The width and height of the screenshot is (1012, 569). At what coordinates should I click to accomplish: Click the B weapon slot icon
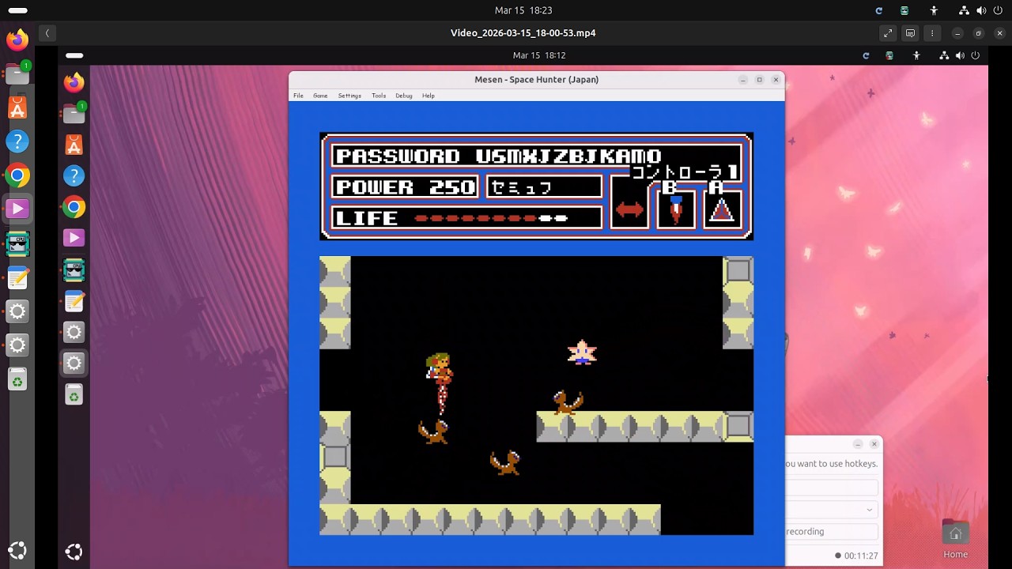pyautogui.click(x=676, y=209)
